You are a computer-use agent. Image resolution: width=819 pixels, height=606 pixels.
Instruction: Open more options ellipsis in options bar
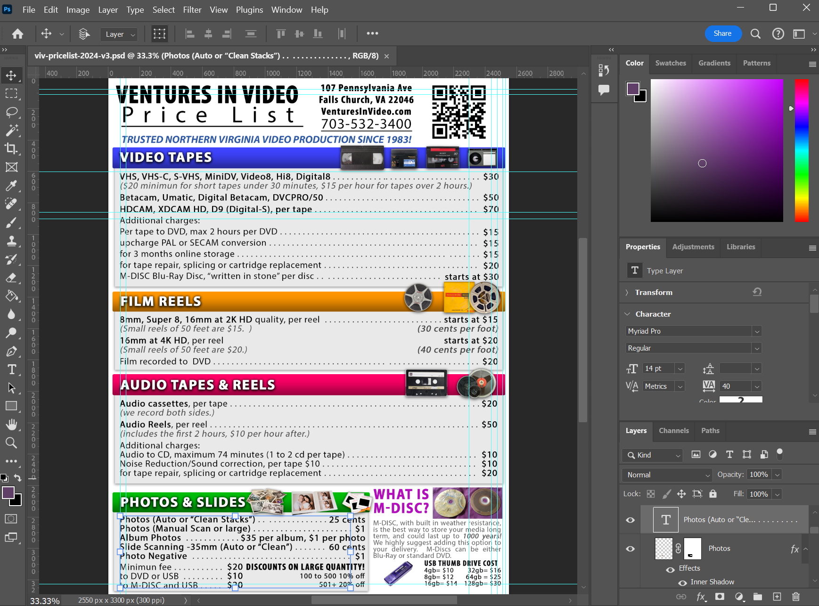[372, 33]
